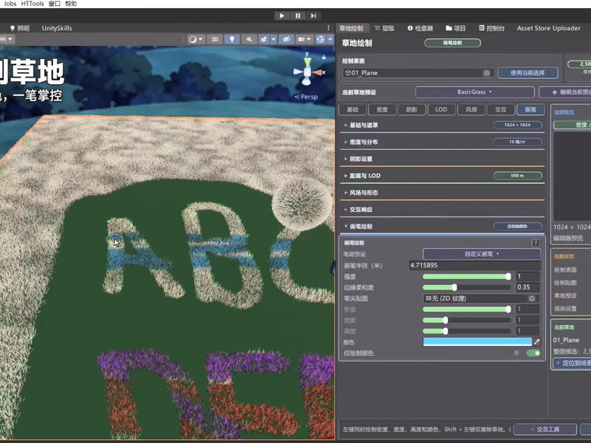Toggle scene audio mute icon

click(249, 39)
